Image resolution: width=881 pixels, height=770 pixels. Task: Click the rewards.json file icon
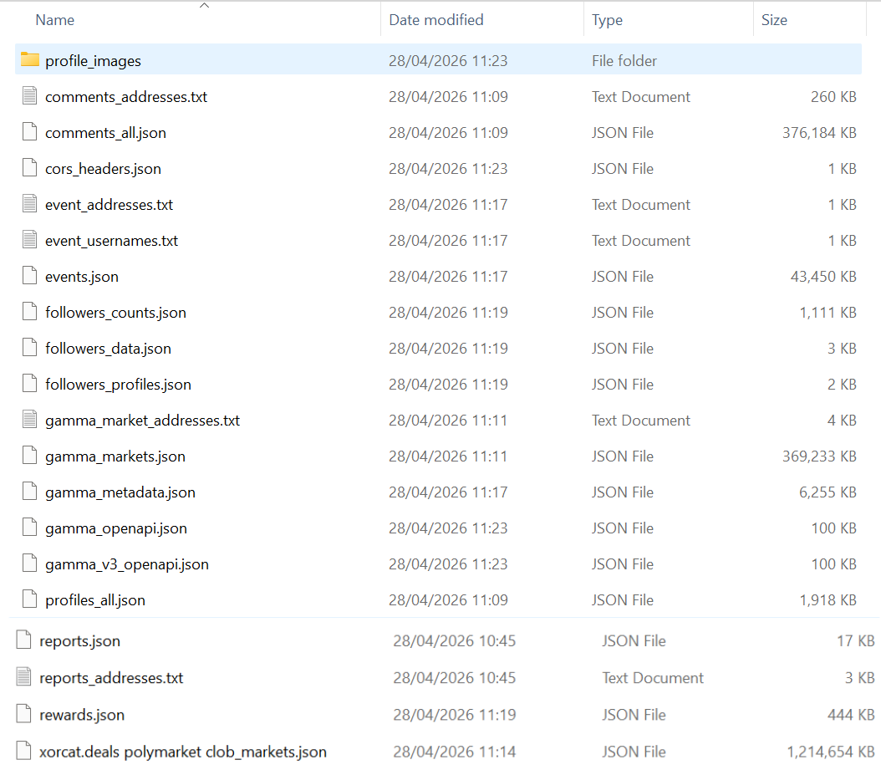click(x=24, y=714)
